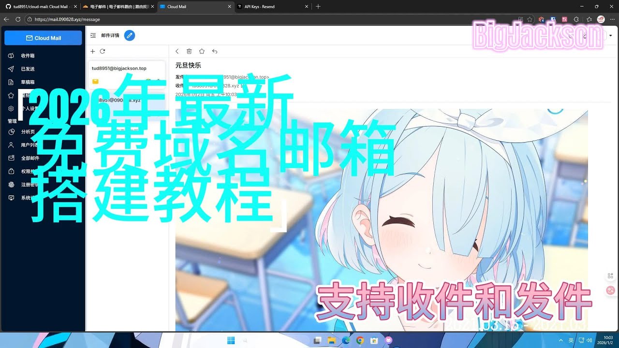Screen dimensions: 619x348
Task: Click the Cloud Mail logo button
Action: pyautogui.click(x=43, y=38)
